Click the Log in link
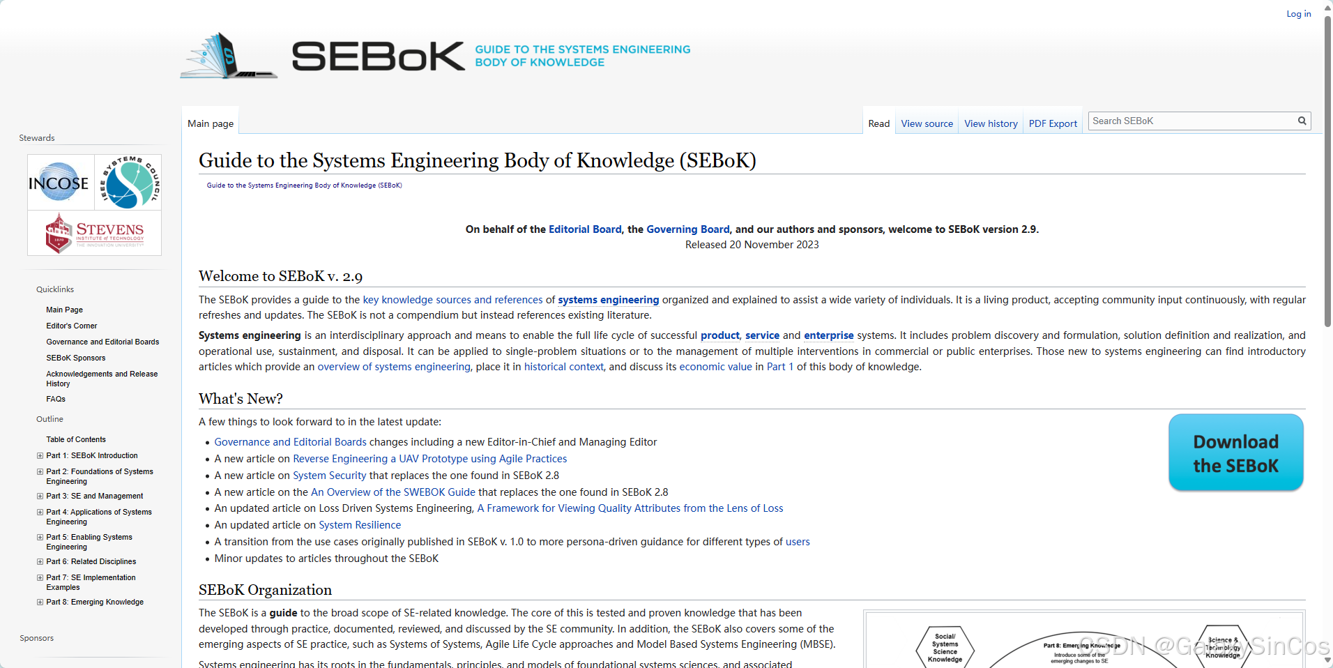This screenshot has width=1333, height=668. (x=1299, y=13)
